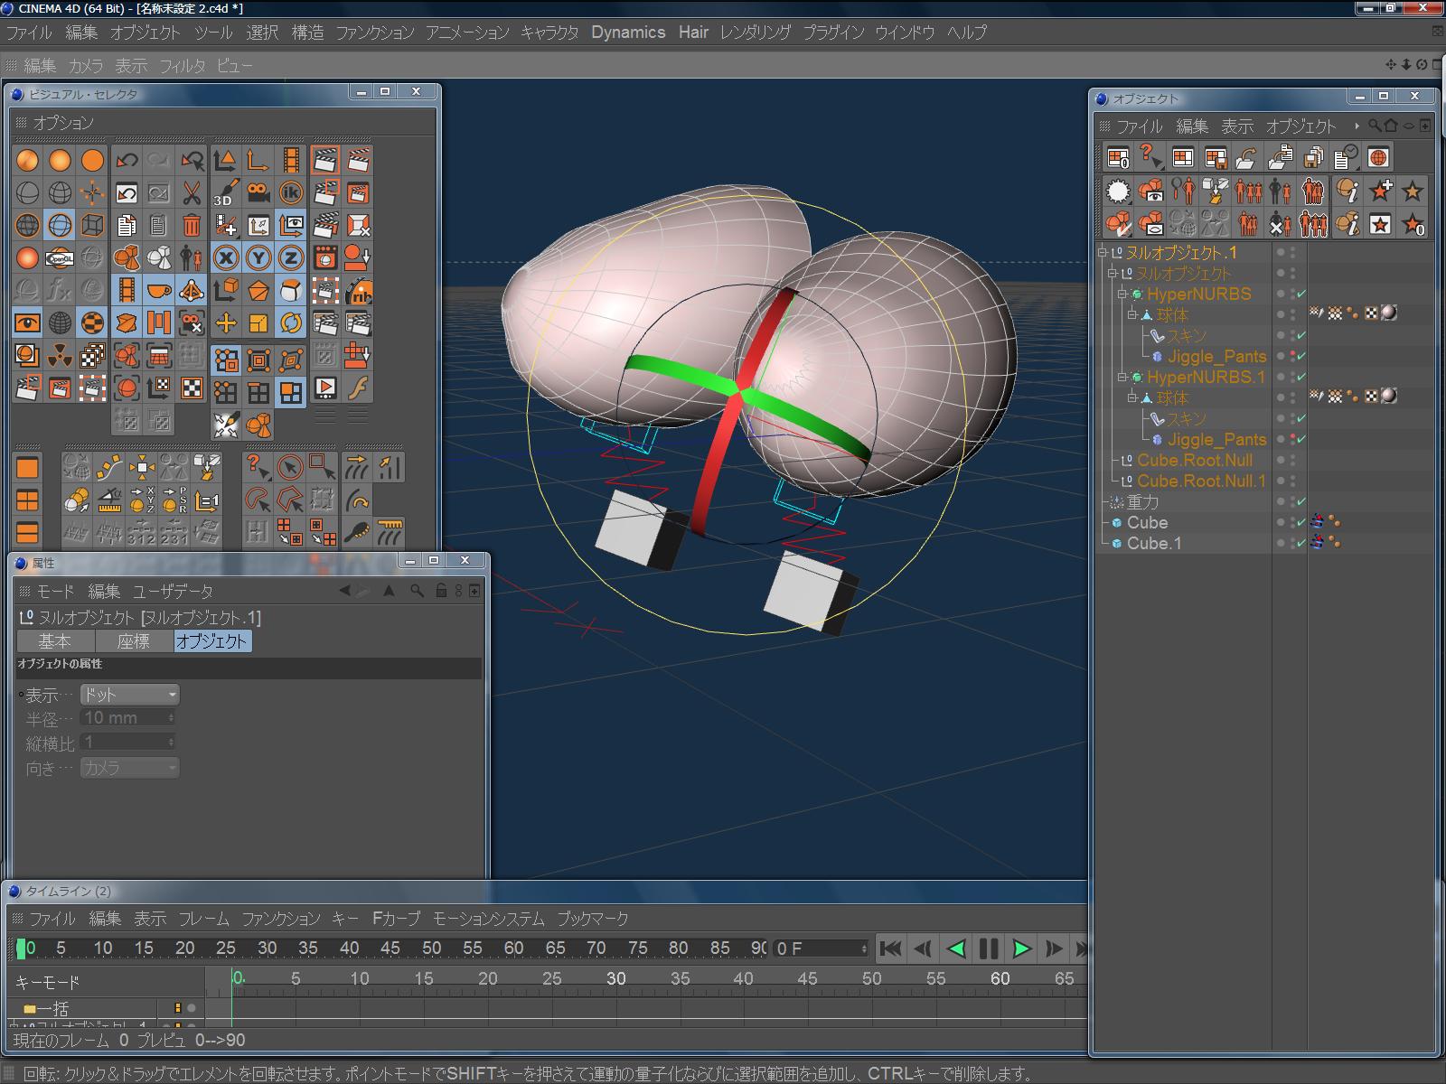
Task: Select the scissors cut icon
Action: click(x=192, y=193)
